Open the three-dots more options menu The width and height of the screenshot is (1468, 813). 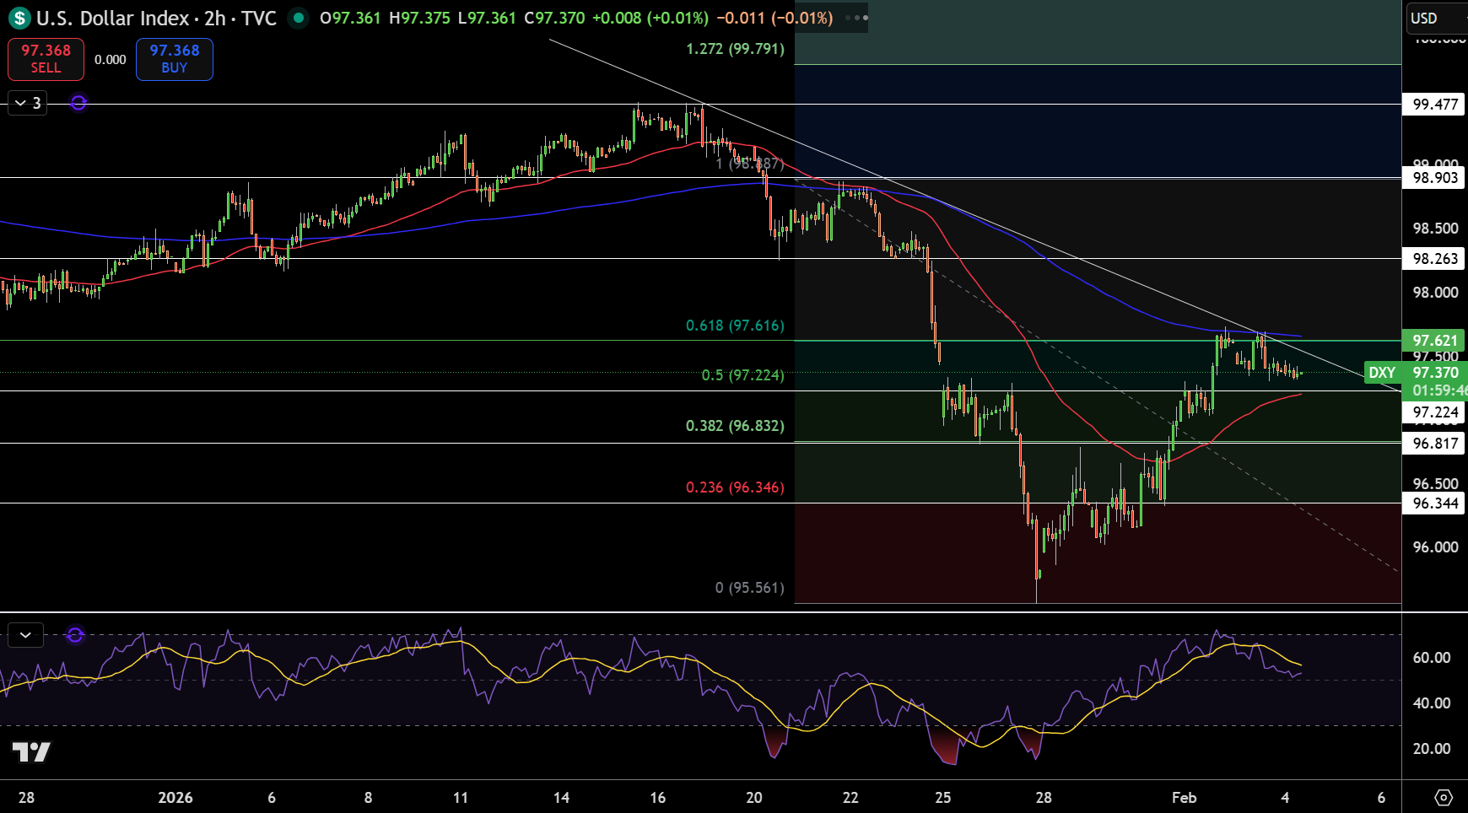pos(855,18)
